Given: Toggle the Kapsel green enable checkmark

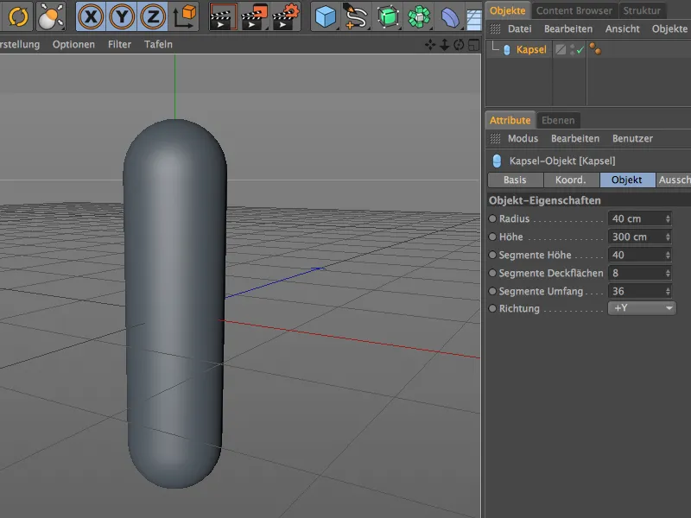Looking at the screenshot, I should coord(580,50).
